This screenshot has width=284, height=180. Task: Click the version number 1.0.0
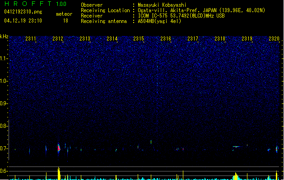(61, 4)
